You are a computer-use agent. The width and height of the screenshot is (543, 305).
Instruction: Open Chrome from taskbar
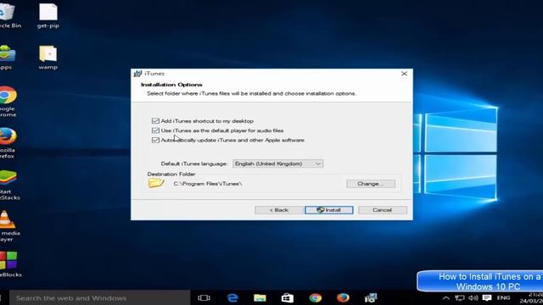[315, 297]
